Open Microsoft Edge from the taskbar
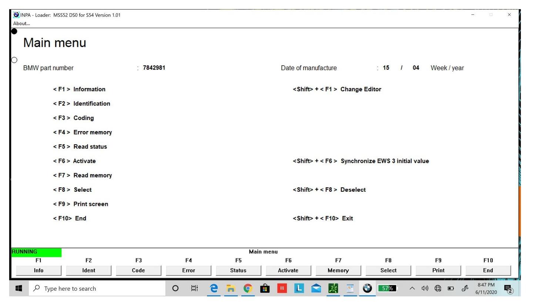 [214, 288]
